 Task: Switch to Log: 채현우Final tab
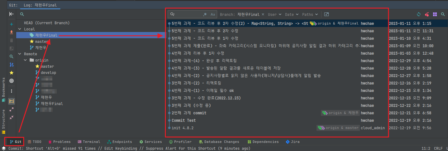pos(40,5)
